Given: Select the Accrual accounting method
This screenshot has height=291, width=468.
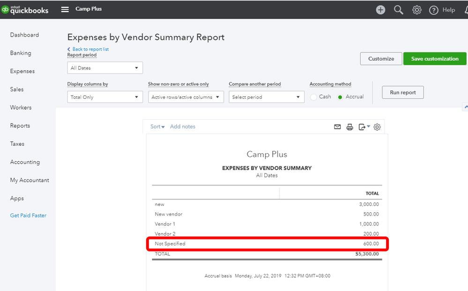Looking at the screenshot, I should [340, 97].
